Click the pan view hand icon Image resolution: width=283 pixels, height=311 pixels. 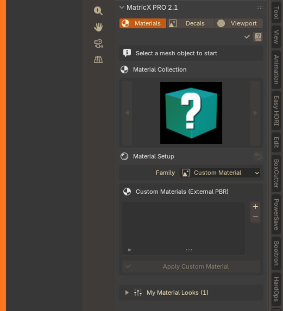(x=98, y=27)
